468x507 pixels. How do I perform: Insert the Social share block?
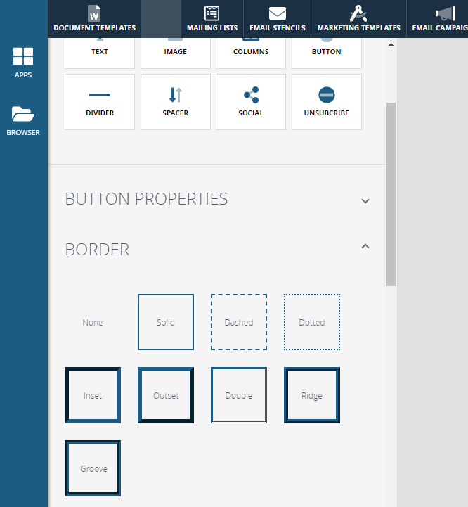[x=251, y=102]
